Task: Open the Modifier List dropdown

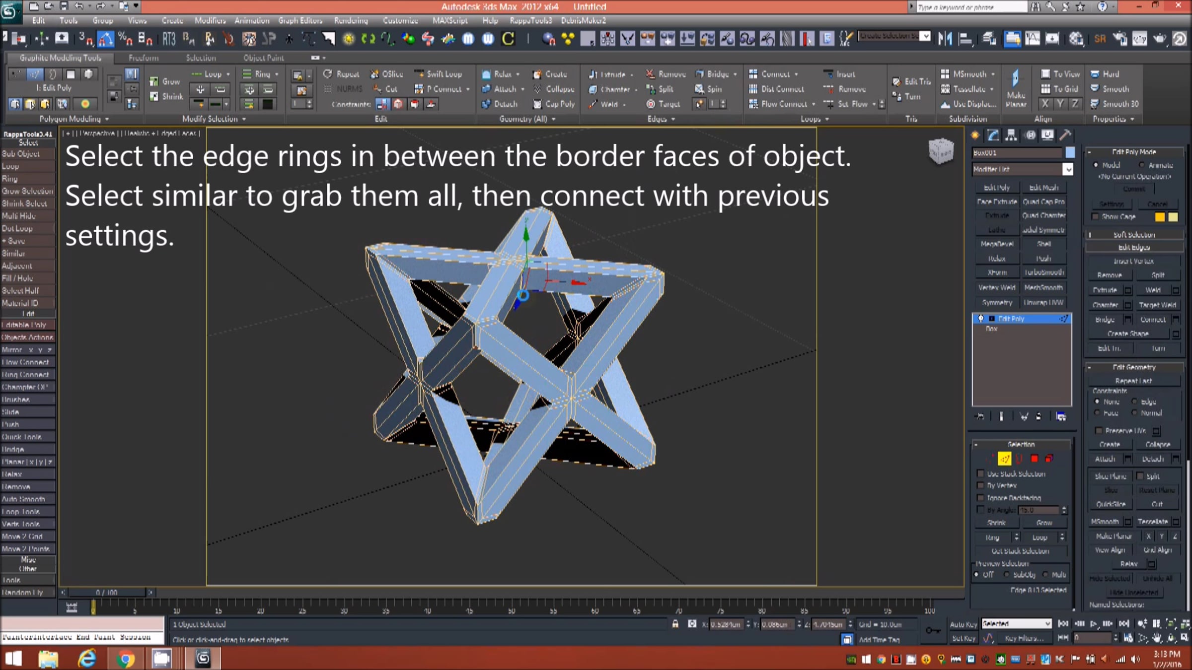Action: coord(1067,170)
